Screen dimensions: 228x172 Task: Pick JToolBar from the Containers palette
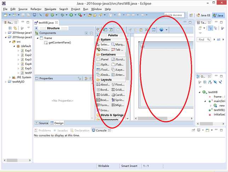coord(103,70)
